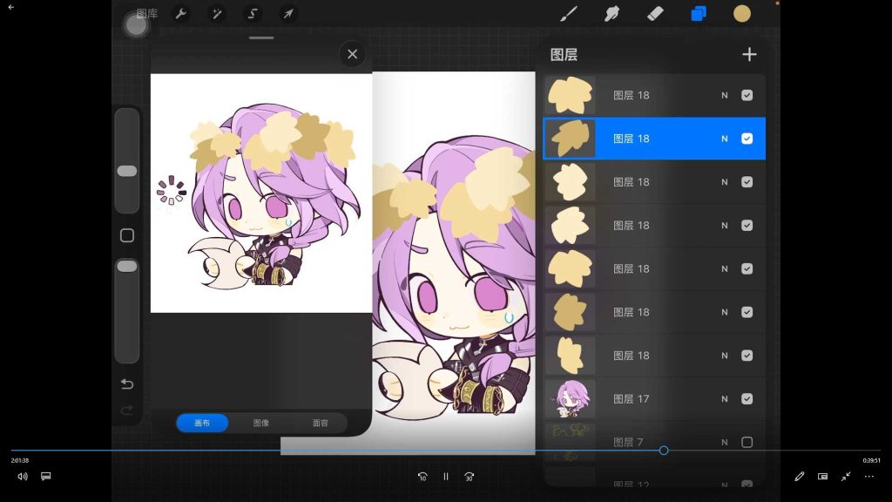Screen dimensions: 892x502
Task: Pick the Eraser tool
Action: [655, 14]
